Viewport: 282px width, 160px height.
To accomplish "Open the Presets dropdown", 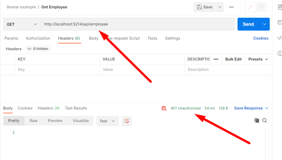I will coord(258,59).
